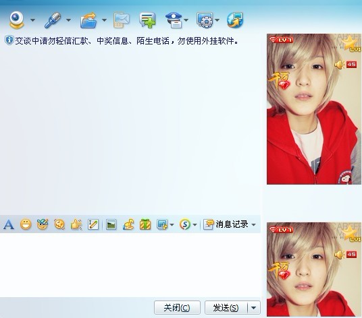Click the LV7 diamond badge on top avatar
This screenshot has width=362, height=318.
[281, 40]
